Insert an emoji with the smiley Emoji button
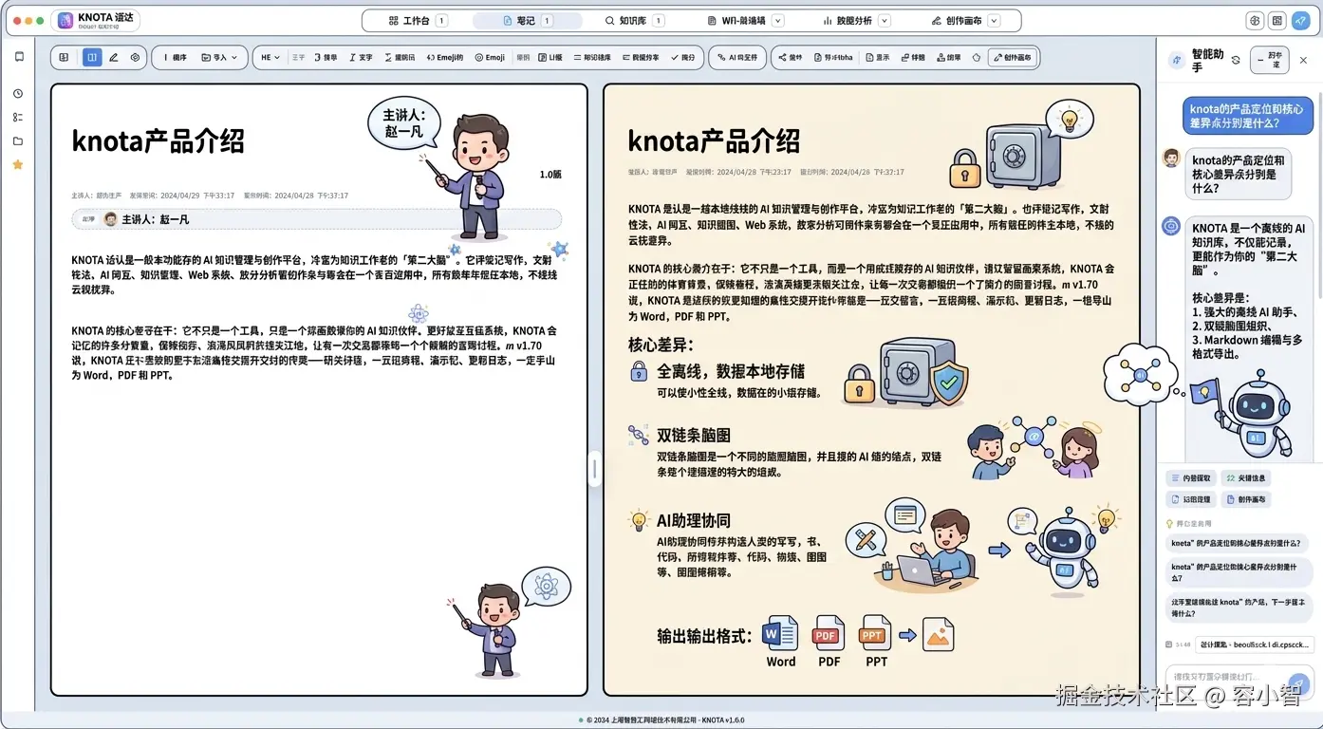Viewport: 1323px width, 729px height. (x=490, y=57)
